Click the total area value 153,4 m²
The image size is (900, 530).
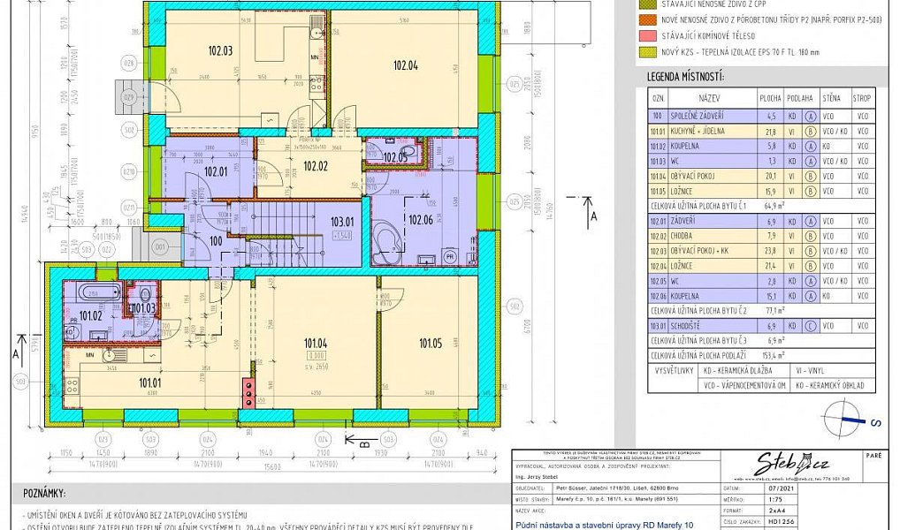[774, 356]
